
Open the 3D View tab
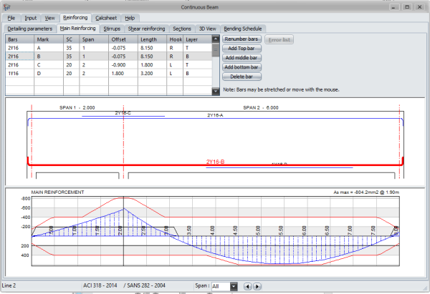coord(208,29)
